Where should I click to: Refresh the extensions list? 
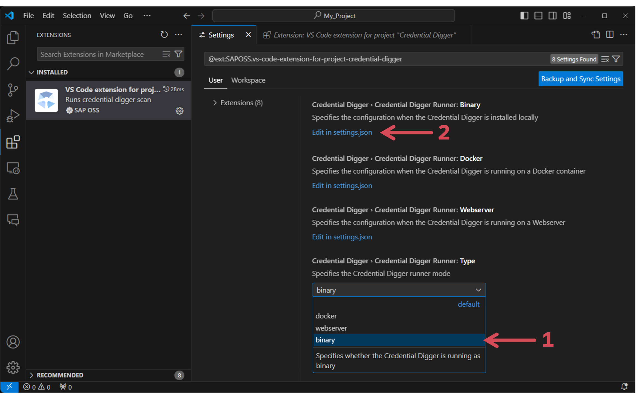click(x=164, y=35)
